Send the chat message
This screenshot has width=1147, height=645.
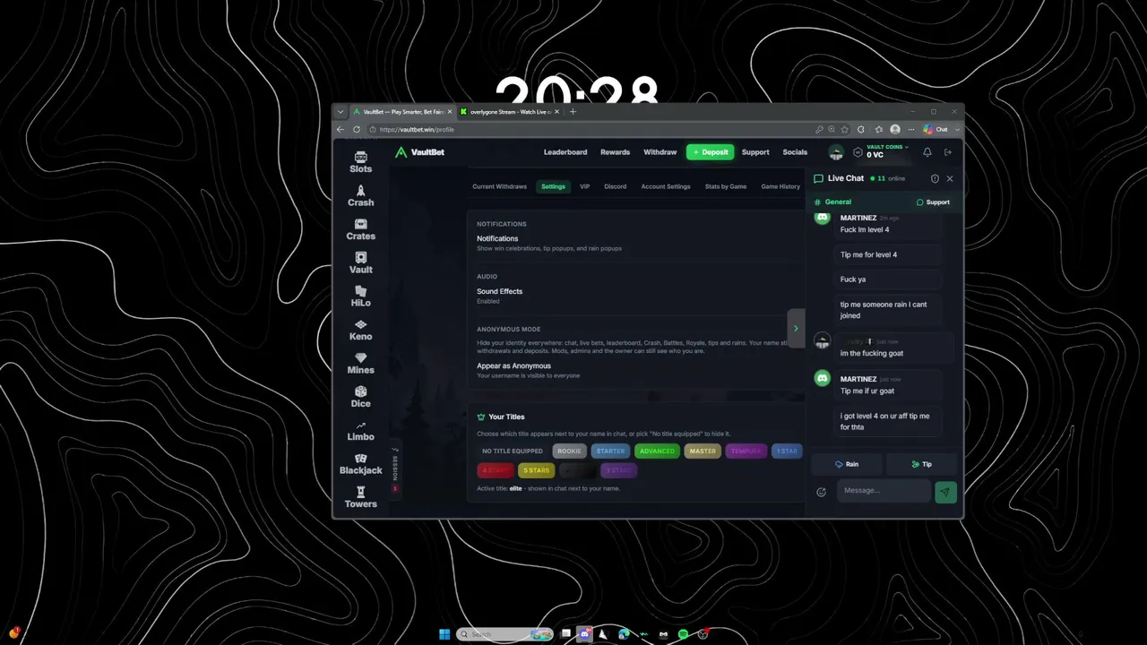click(945, 491)
